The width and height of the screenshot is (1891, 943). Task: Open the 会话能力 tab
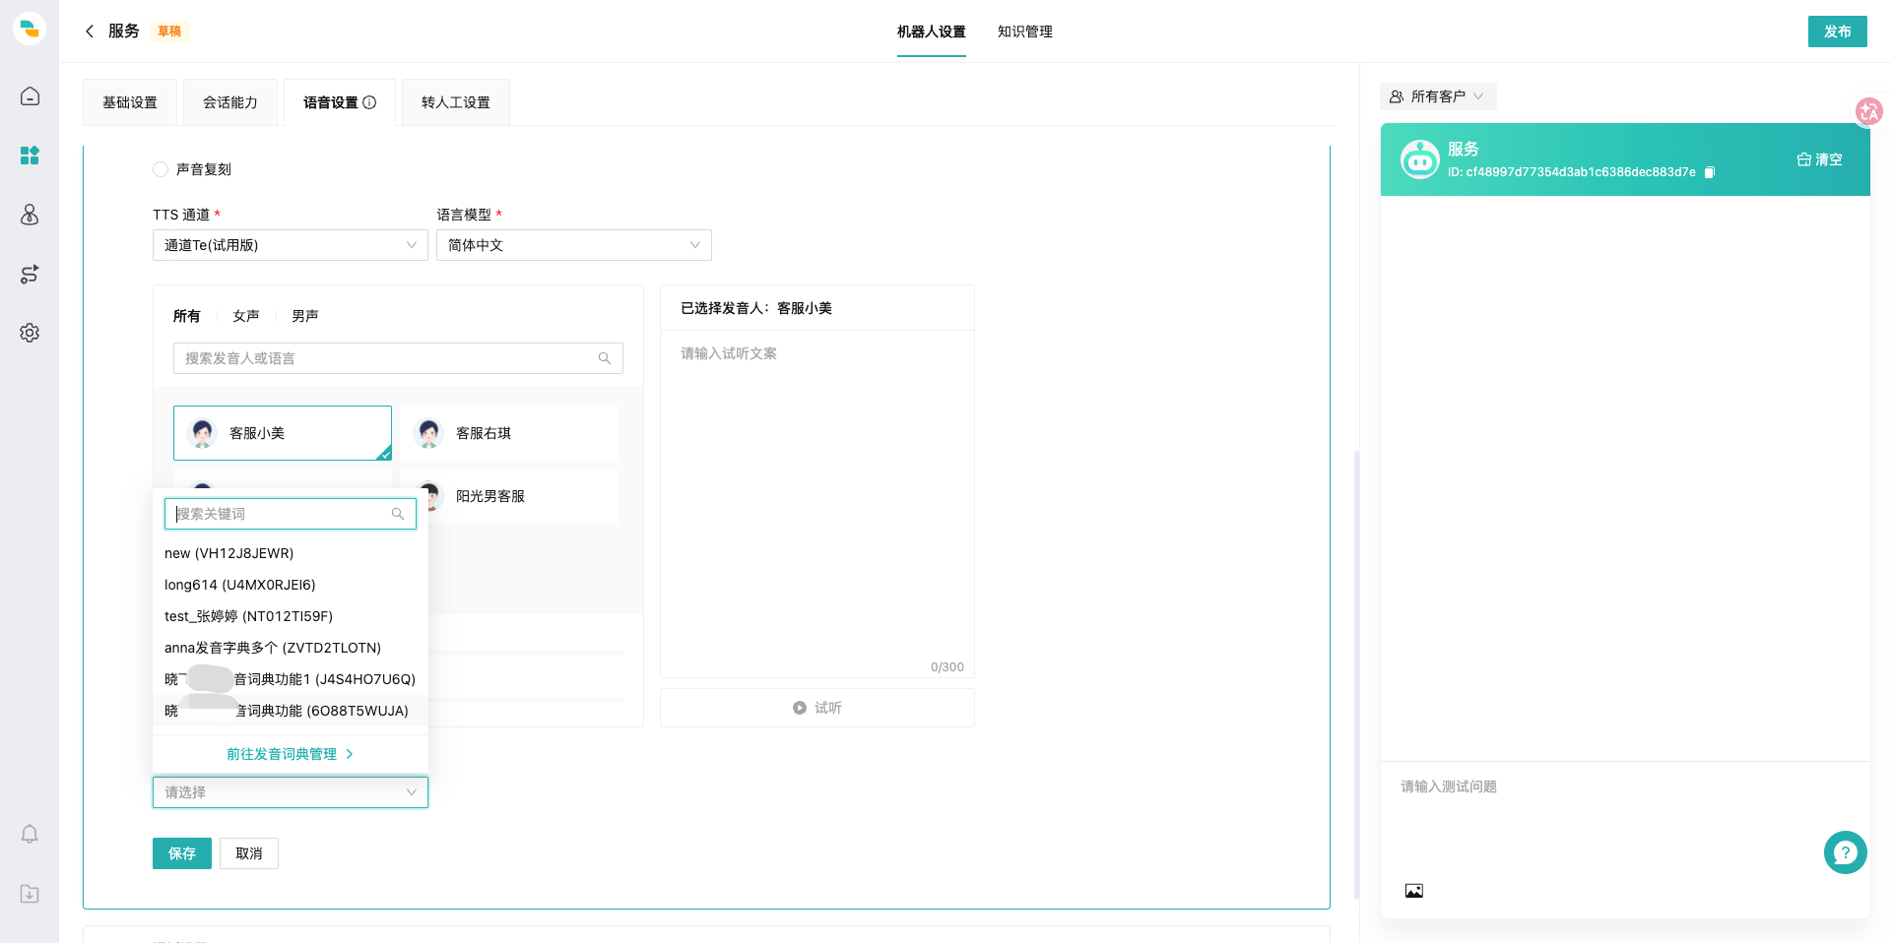230,102
